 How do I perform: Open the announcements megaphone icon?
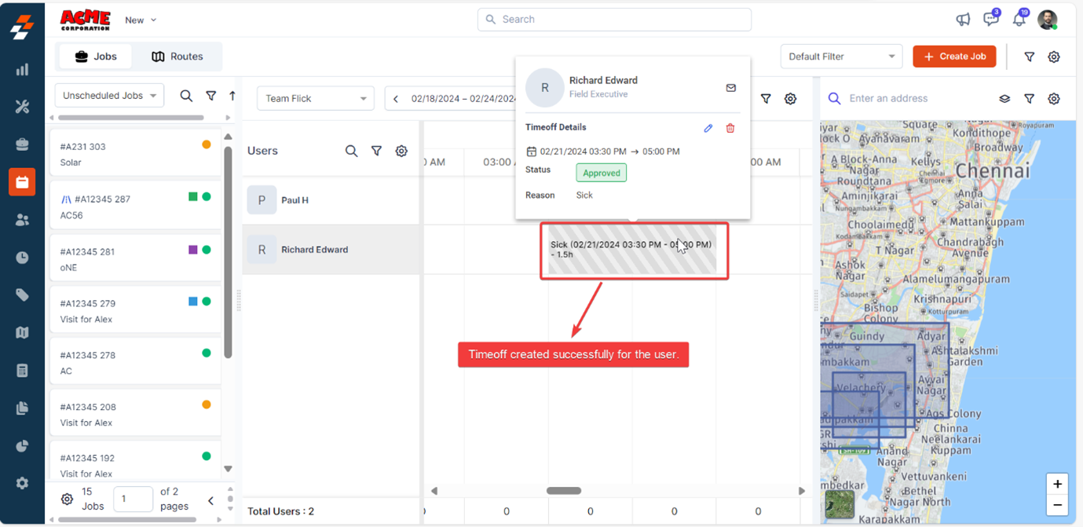click(x=963, y=20)
